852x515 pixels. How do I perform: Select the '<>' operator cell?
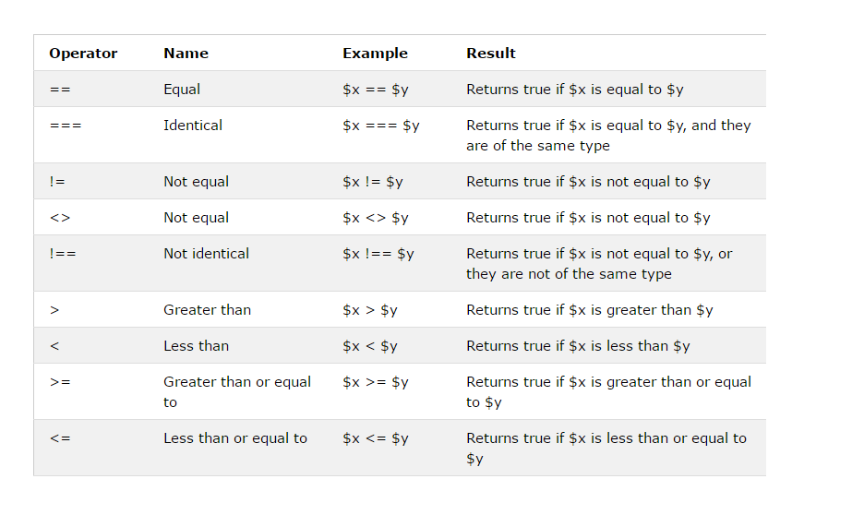tap(60, 218)
